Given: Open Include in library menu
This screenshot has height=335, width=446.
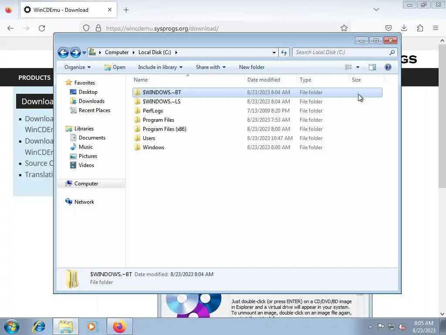Looking at the screenshot, I should [x=160, y=67].
